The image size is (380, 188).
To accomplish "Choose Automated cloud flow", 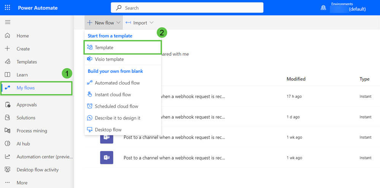I will click(123, 83).
